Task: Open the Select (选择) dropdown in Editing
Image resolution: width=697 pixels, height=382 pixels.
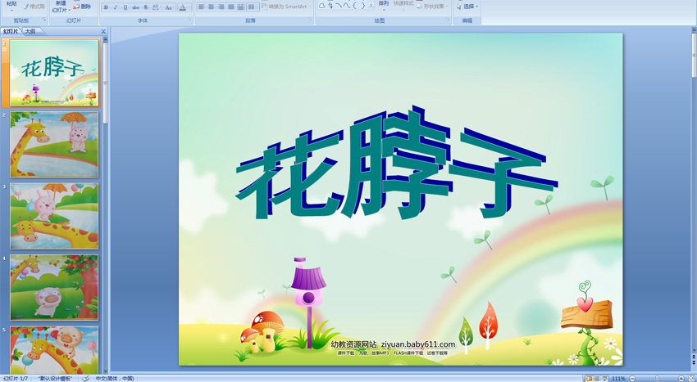Action: click(467, 7)
